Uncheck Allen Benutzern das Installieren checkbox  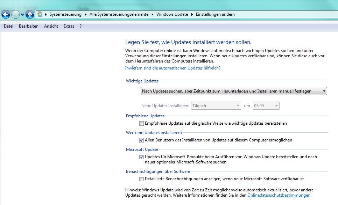point(141,140)
